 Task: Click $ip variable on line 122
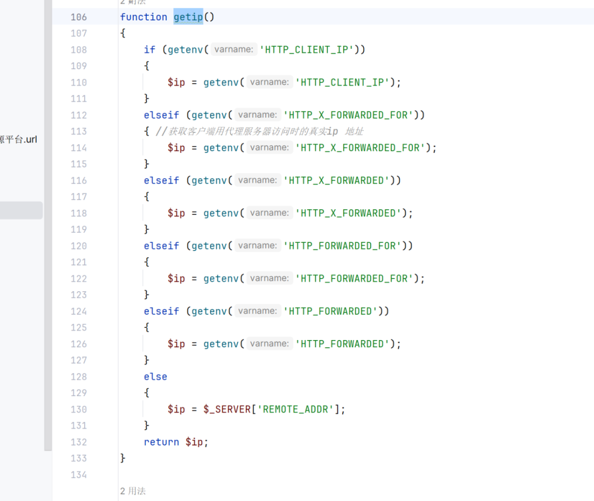click(x=176, y=279)
